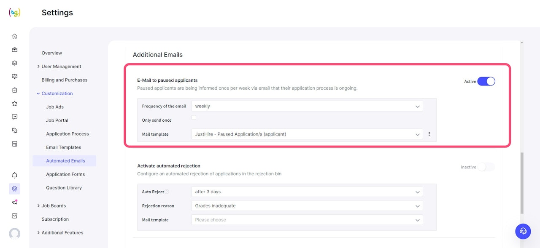
Task: Expand the User Management section
Action: point(61,67)
